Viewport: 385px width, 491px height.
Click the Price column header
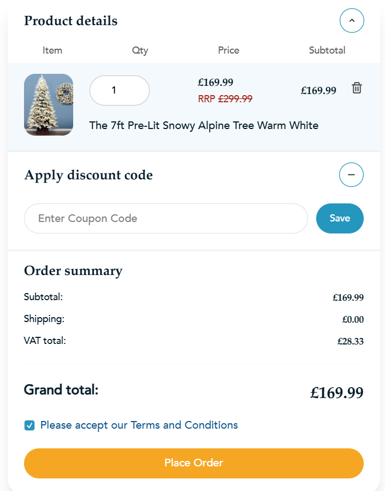[228, 50]
